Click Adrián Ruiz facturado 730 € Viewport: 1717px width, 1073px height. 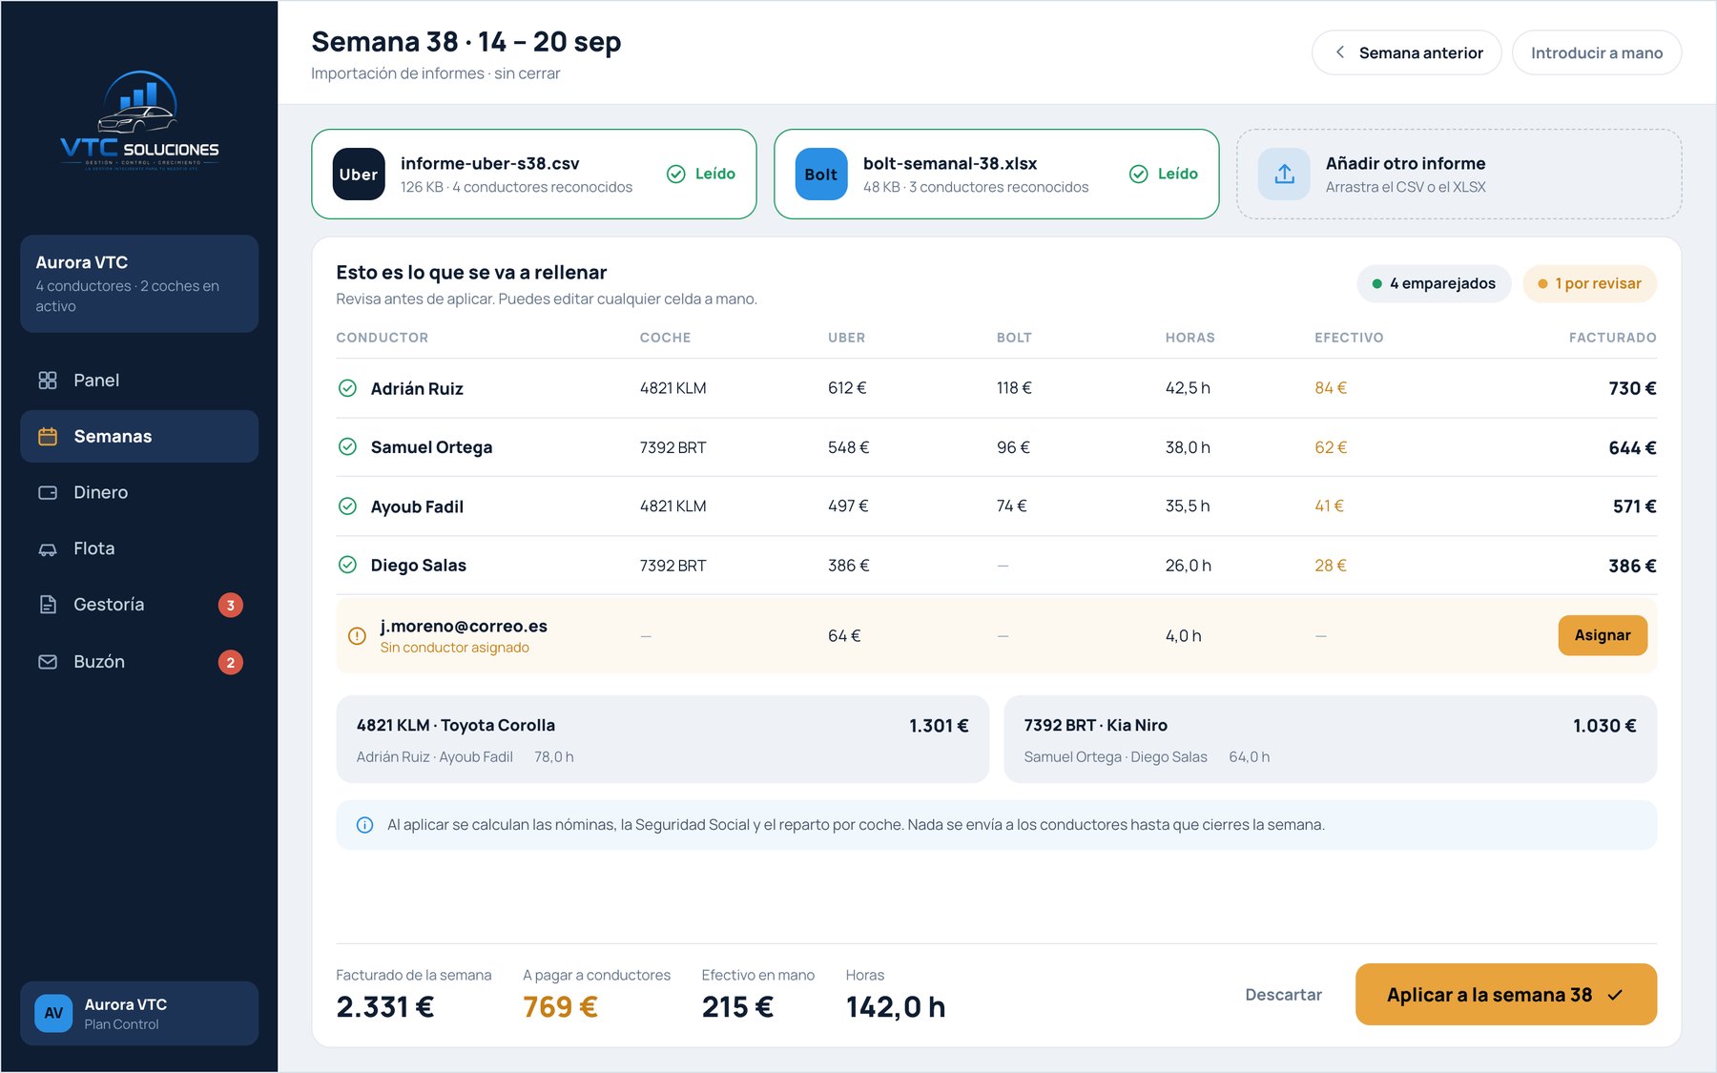coord(1632,388)
